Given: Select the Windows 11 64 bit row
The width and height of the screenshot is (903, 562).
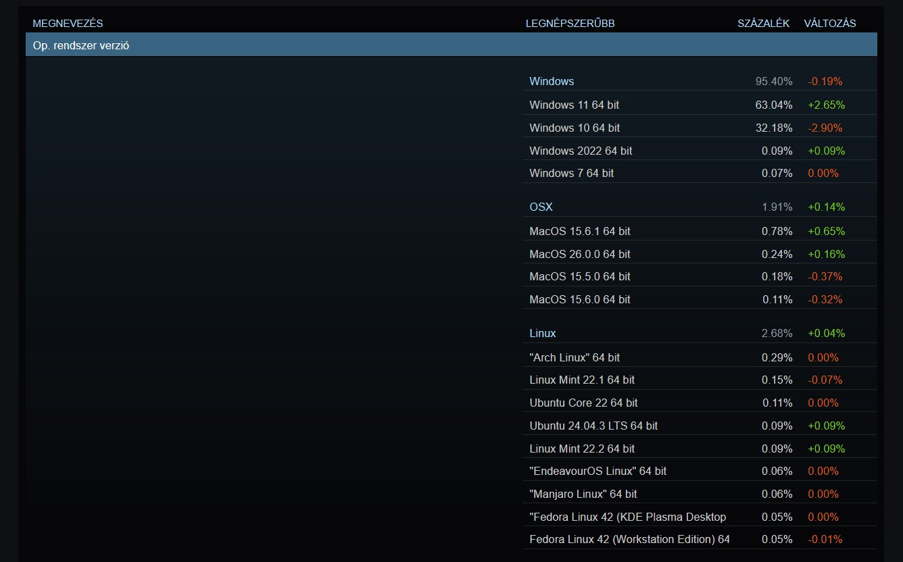Looking at the screenshot, I should (574, 105).
